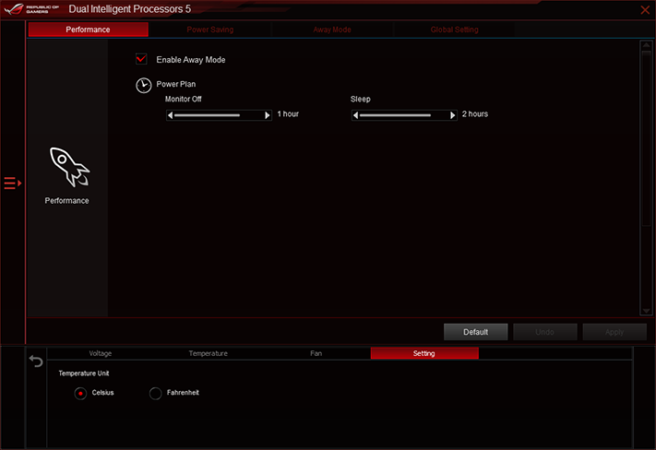Click the 'Performance' label under rocket
This screenshot has height=450, width=656.
click(x=67, y=201)
